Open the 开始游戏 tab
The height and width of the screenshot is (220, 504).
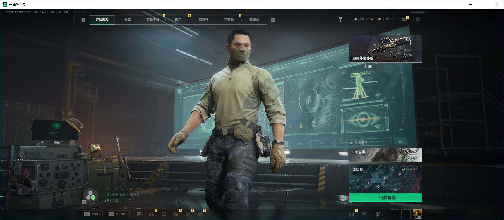click(102, 20)
